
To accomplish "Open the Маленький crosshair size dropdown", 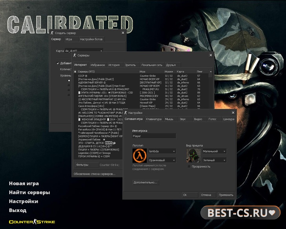I will click(x=214, y=151).
